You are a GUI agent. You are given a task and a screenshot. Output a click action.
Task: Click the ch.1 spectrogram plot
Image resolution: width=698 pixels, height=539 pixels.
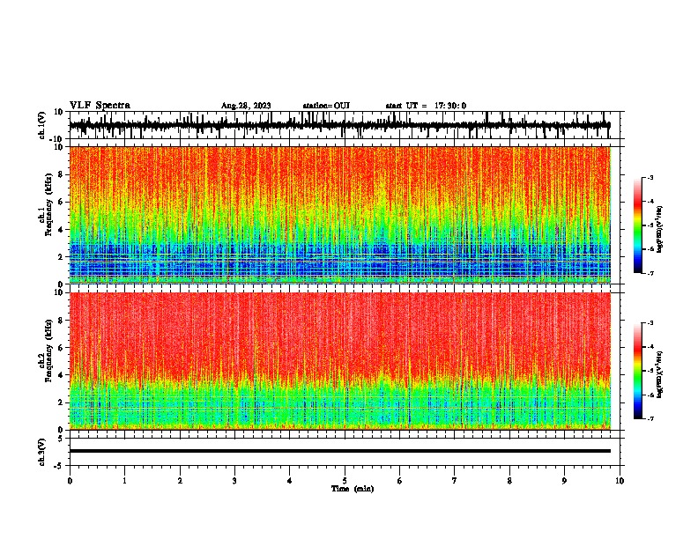(x=340, y=215)
